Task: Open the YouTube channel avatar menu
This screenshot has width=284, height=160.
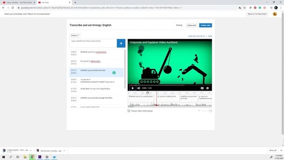Action: coord(275,14)
